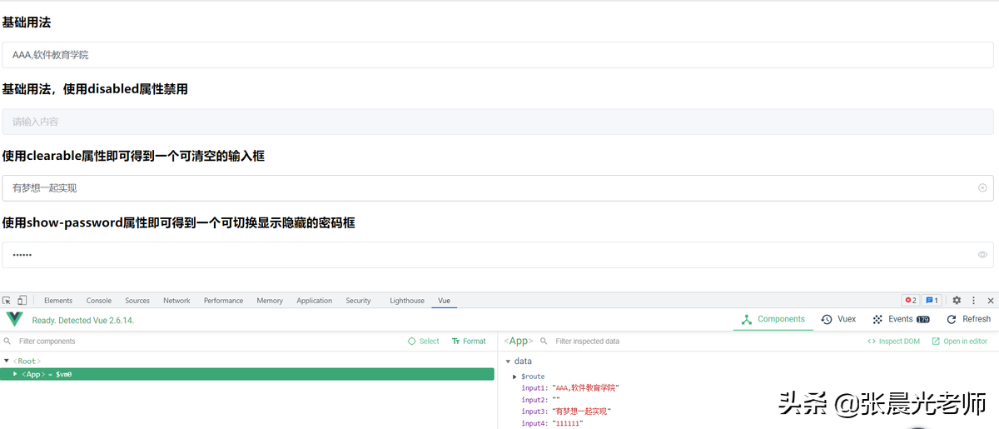This screenshot has height=429, width=999.
Task: Switch to the Elements tab
Action: [x=58, y=301]
